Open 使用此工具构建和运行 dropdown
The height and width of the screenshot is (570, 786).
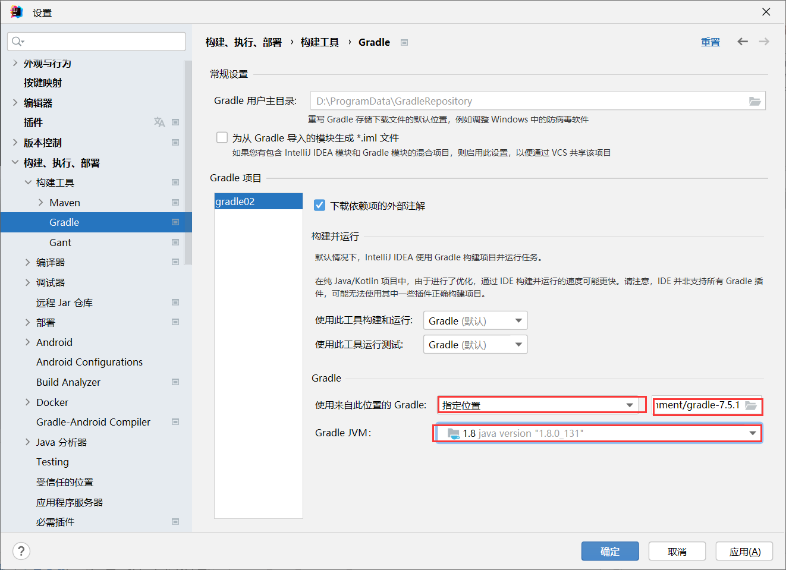(475, 320)
